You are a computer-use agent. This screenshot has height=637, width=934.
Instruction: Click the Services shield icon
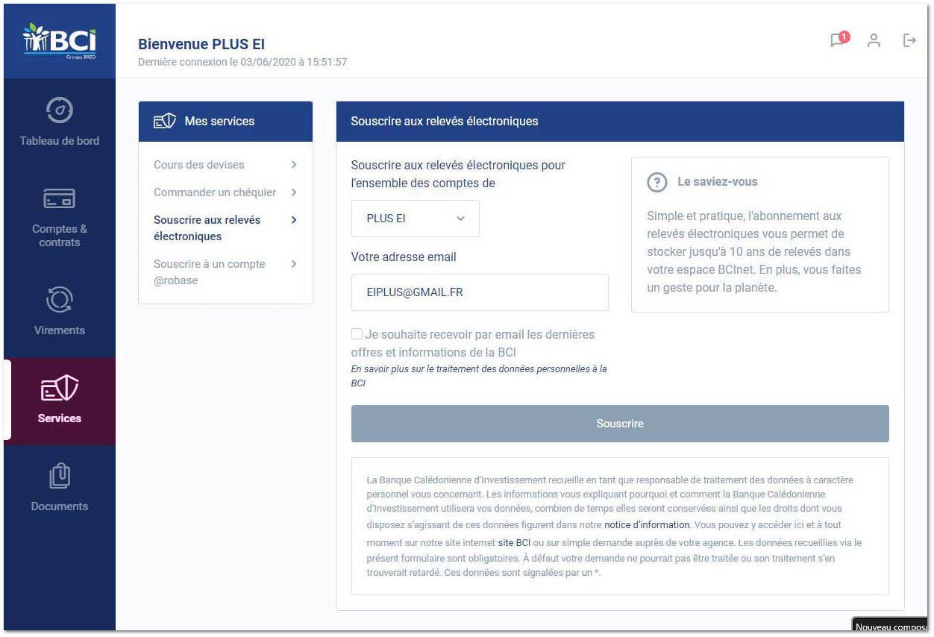(x=60, y=389)
